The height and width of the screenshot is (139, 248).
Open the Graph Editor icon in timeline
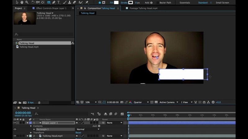click(122, 114)
